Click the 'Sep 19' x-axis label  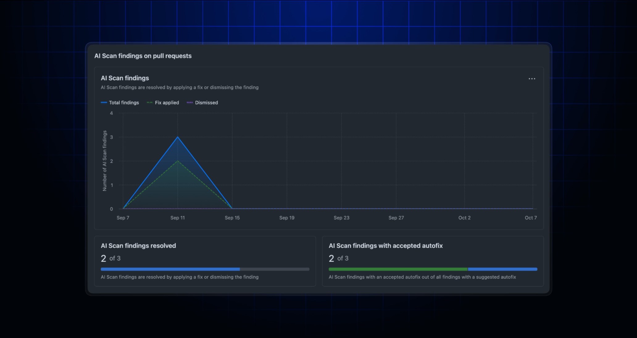click(x=287, y=218)
